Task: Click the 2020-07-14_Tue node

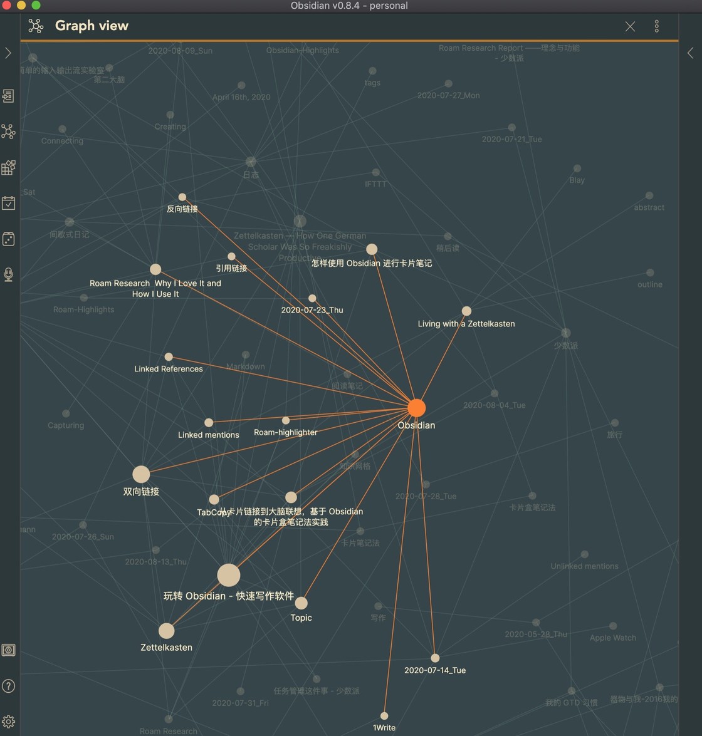Action: (x=435, y=658)
